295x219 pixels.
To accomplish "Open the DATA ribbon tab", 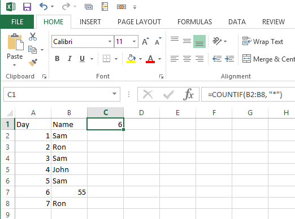I will tap(237, 22).
